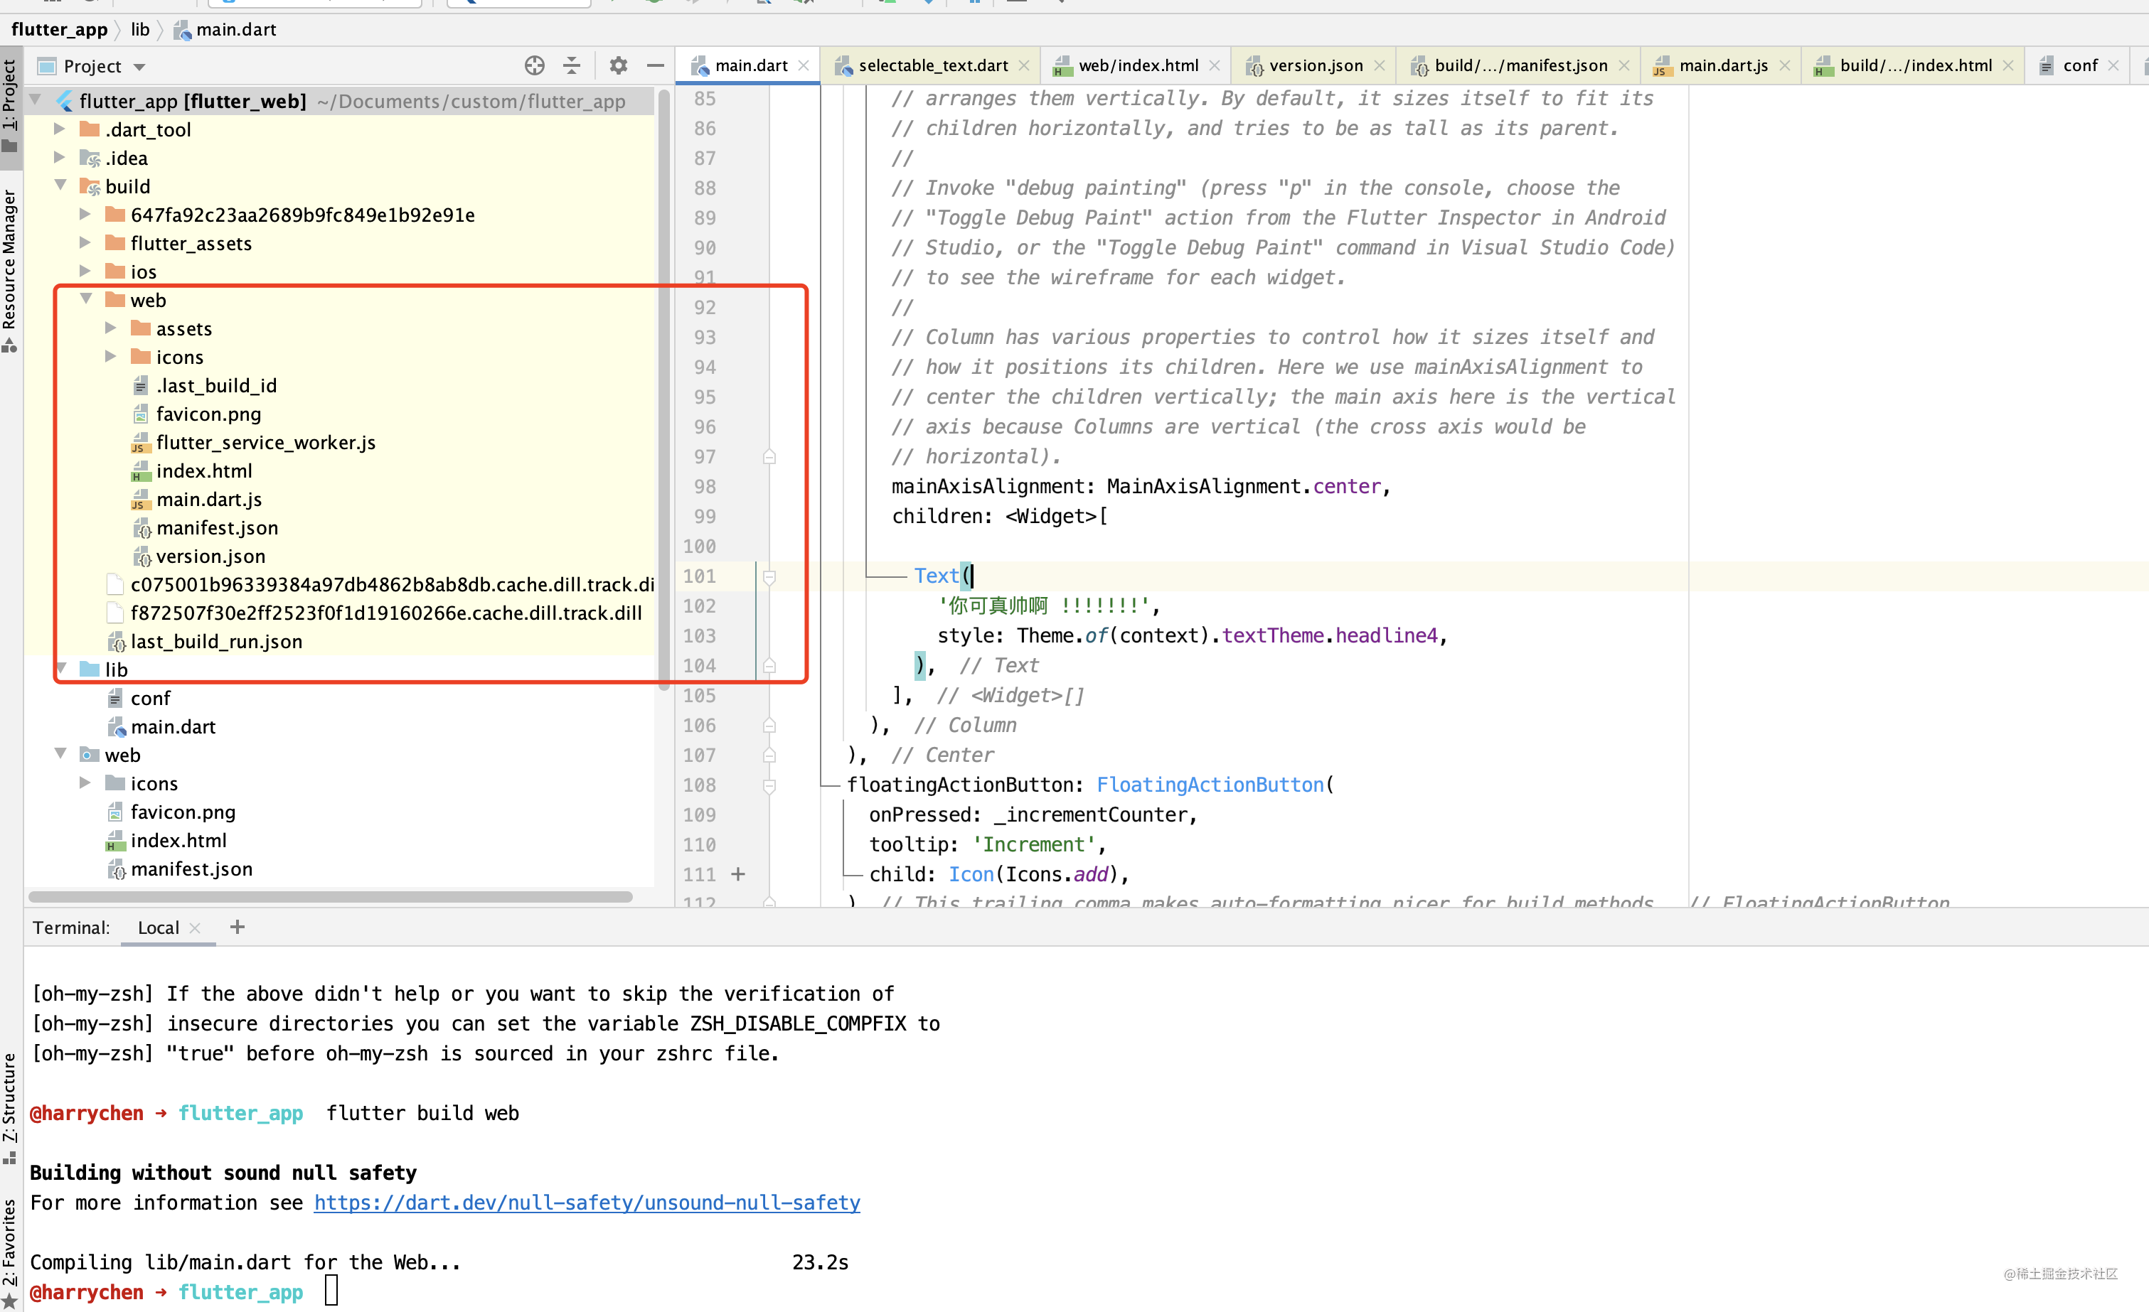Open the web/index.html tab

pos(1137,65)
